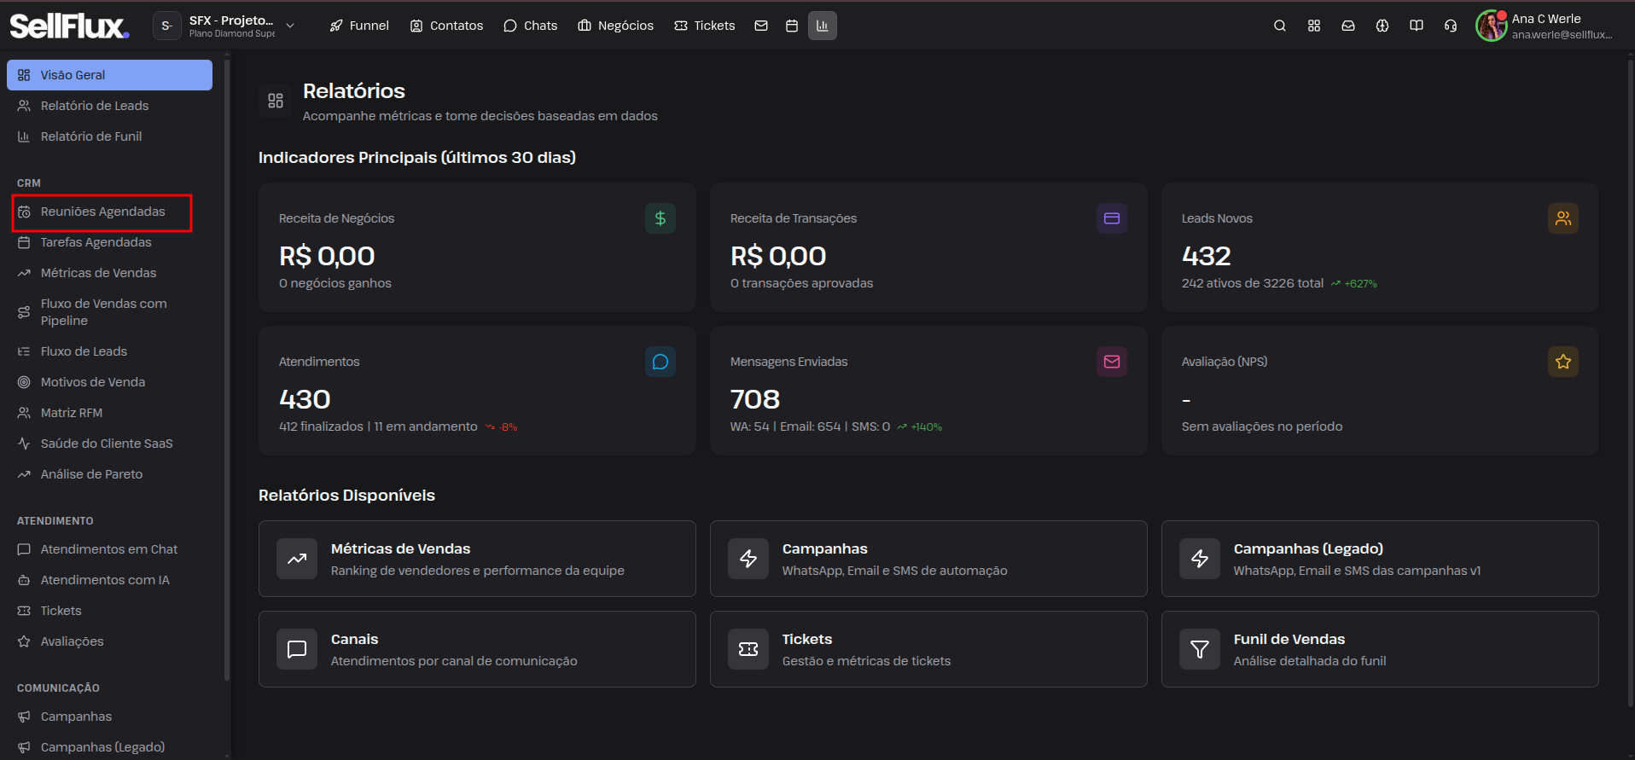Open Atendimentos com IA in sidebar
The width and height of the screenshot is (1635, 760).
tap(109, 580)
